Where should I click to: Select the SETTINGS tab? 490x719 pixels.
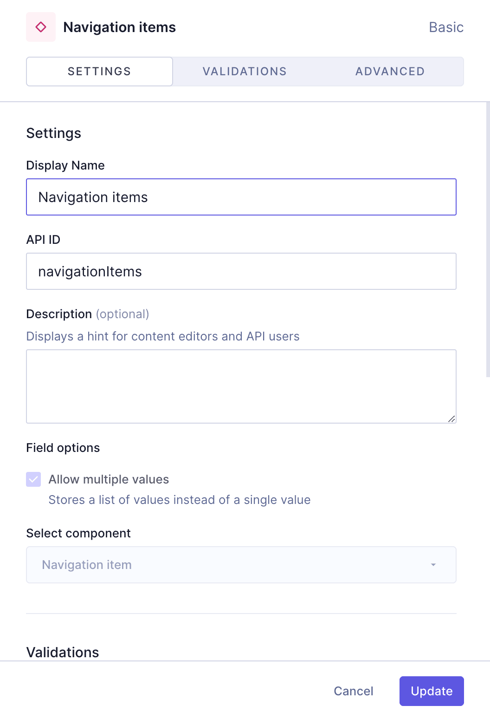[x=99, y=71]
